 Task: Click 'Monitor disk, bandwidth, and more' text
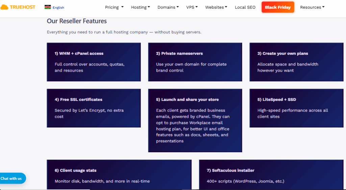coord(102,181)
